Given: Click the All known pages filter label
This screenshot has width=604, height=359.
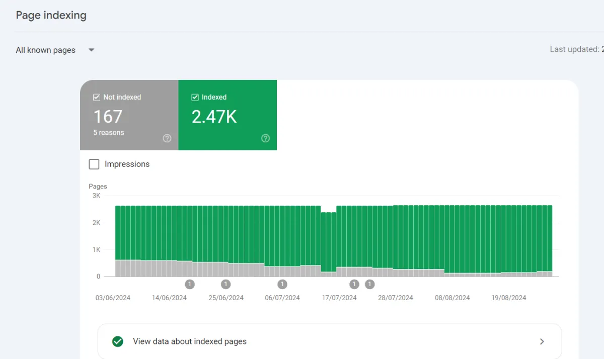Looking at the screenshot, I should pyautogui.click(x=45, y=50).
